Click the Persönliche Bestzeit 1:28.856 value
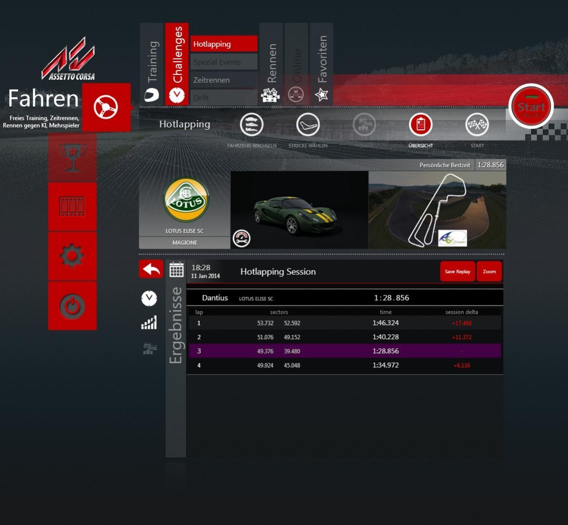The height and width of the screenshot is (525, 568). click(x=491, y=165)
